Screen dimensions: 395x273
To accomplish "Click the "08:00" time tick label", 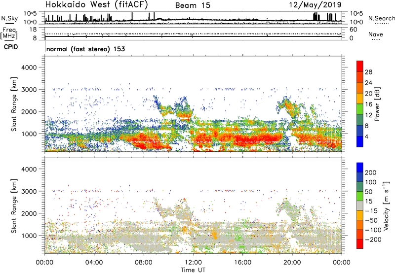I will (x=143, y=263).
